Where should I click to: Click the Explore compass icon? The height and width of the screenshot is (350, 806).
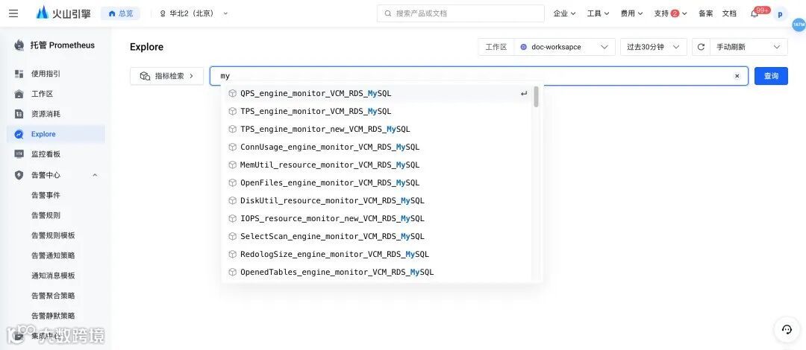coord(19,134)
